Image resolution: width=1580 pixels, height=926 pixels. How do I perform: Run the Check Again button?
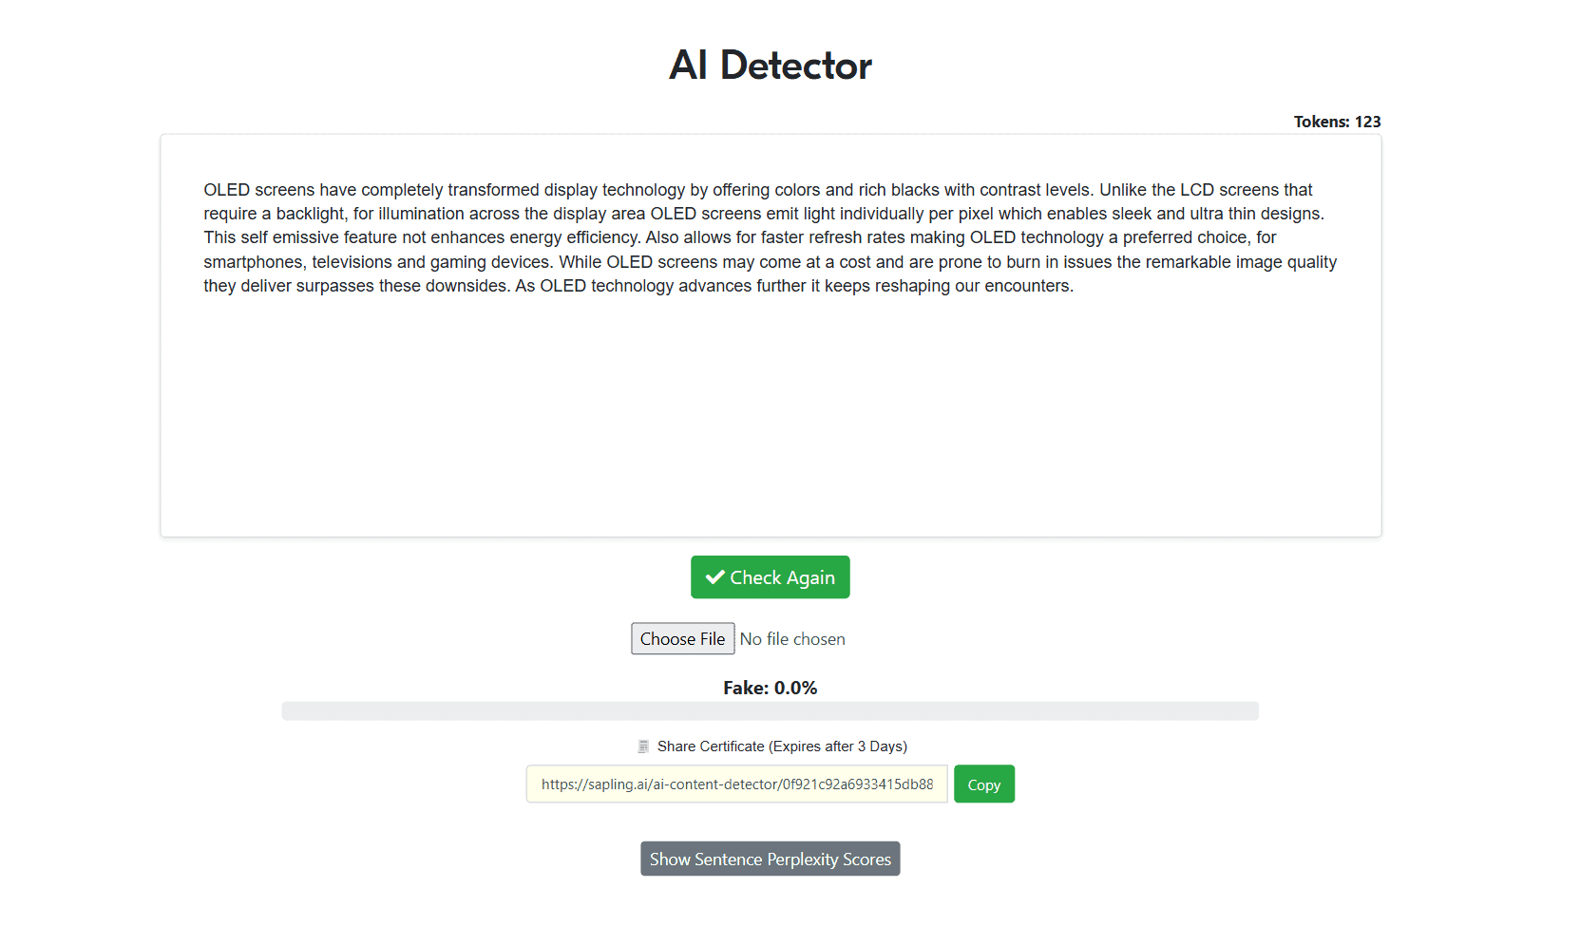pos(771,577)
